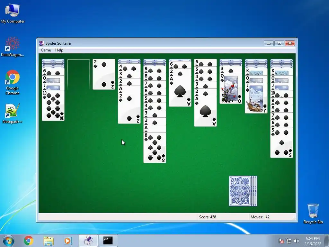Select the Queen of spades in eighth column
The image size is (329, 247).
231,89
